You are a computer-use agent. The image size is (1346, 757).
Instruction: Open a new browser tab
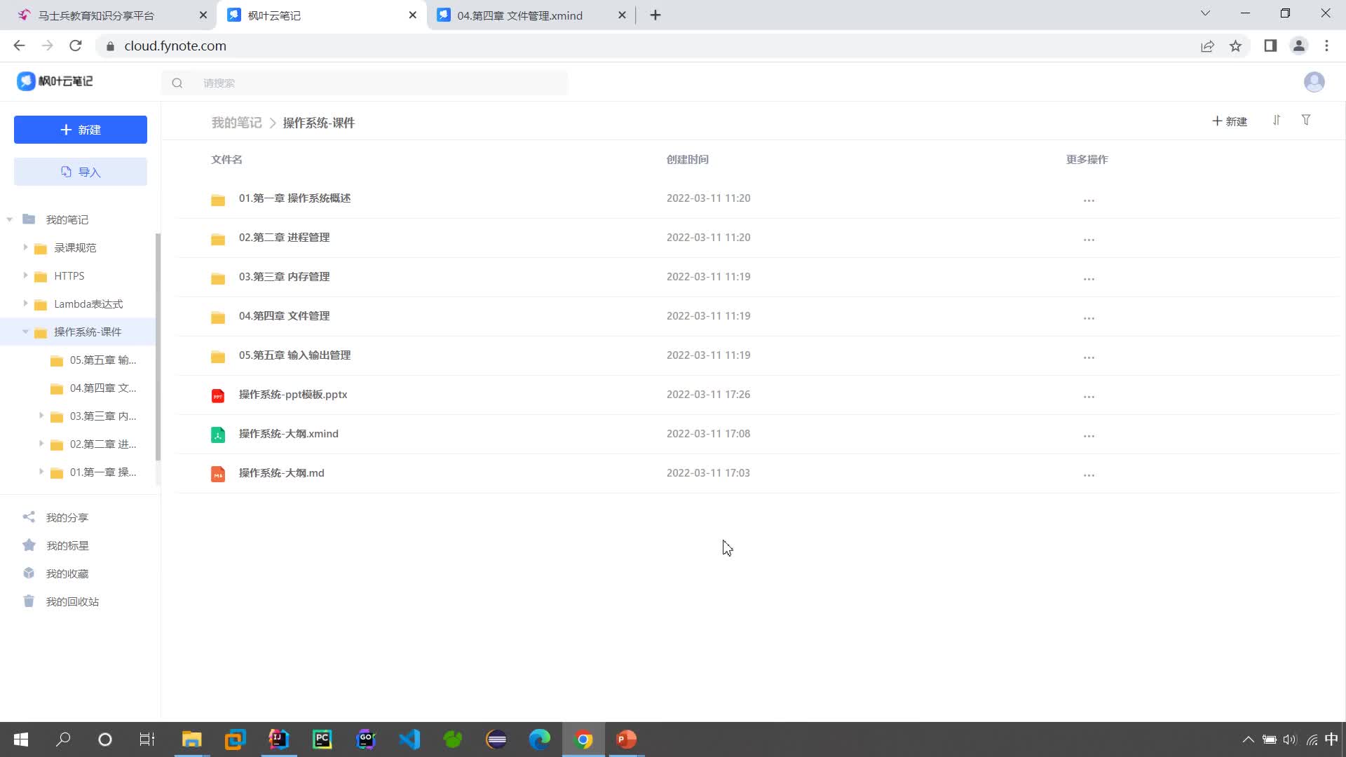655,15
